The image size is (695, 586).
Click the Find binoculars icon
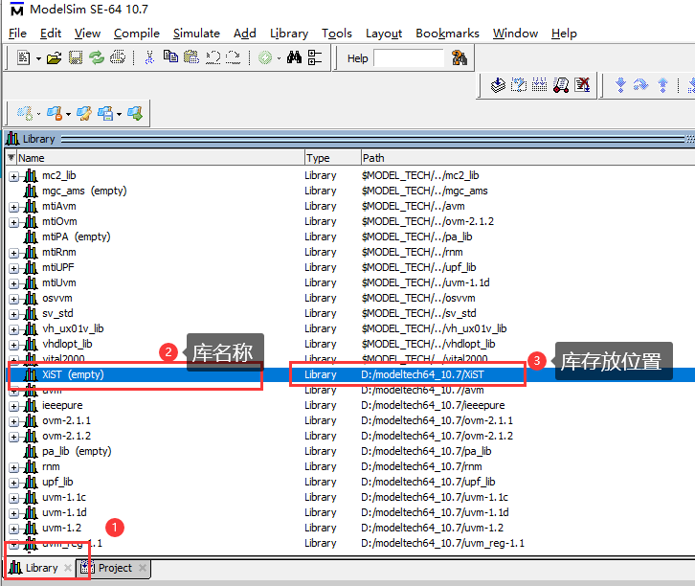pyautogui.click(x=294, y=57)
